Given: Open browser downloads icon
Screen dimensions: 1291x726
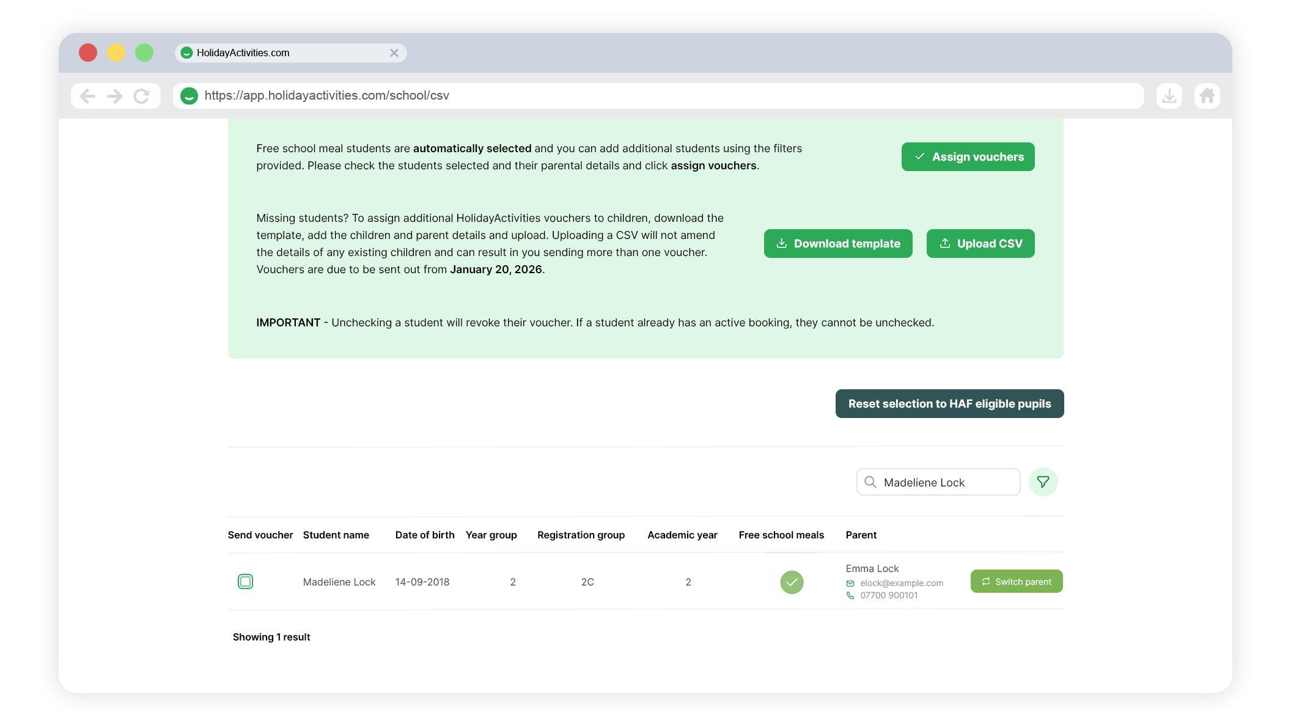Looking at the screenshot, I should tap(1169, 96).
